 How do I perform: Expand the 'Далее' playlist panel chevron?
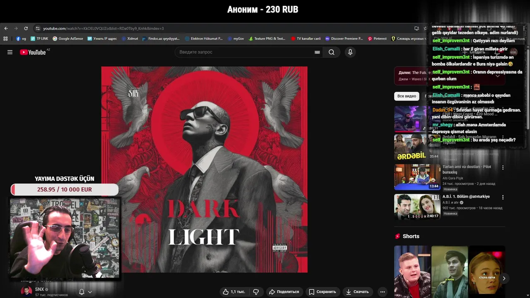click(x=498, y=76)
